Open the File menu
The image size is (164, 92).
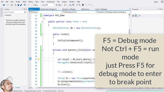(2, 2)
